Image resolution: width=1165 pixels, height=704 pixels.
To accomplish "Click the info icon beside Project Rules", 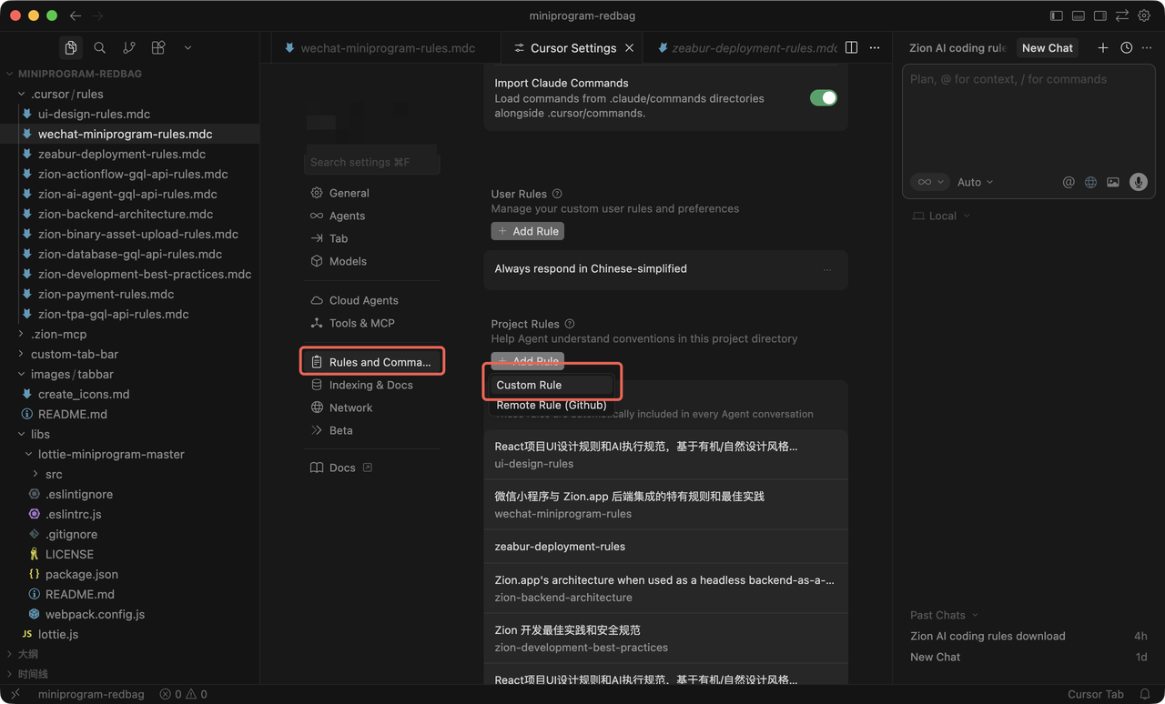I will 570,324.
